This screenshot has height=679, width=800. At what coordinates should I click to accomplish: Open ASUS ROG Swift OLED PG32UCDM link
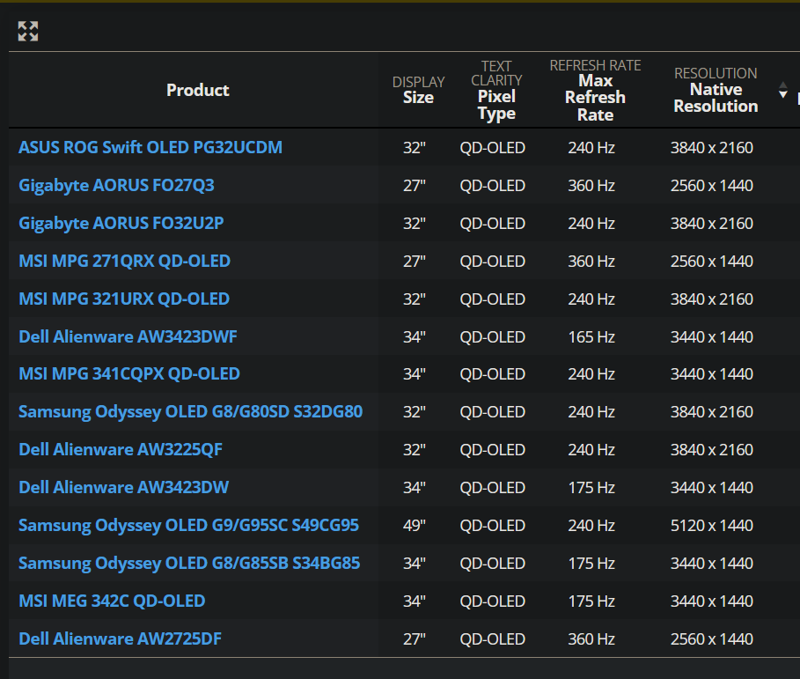[x=150, y=147]
